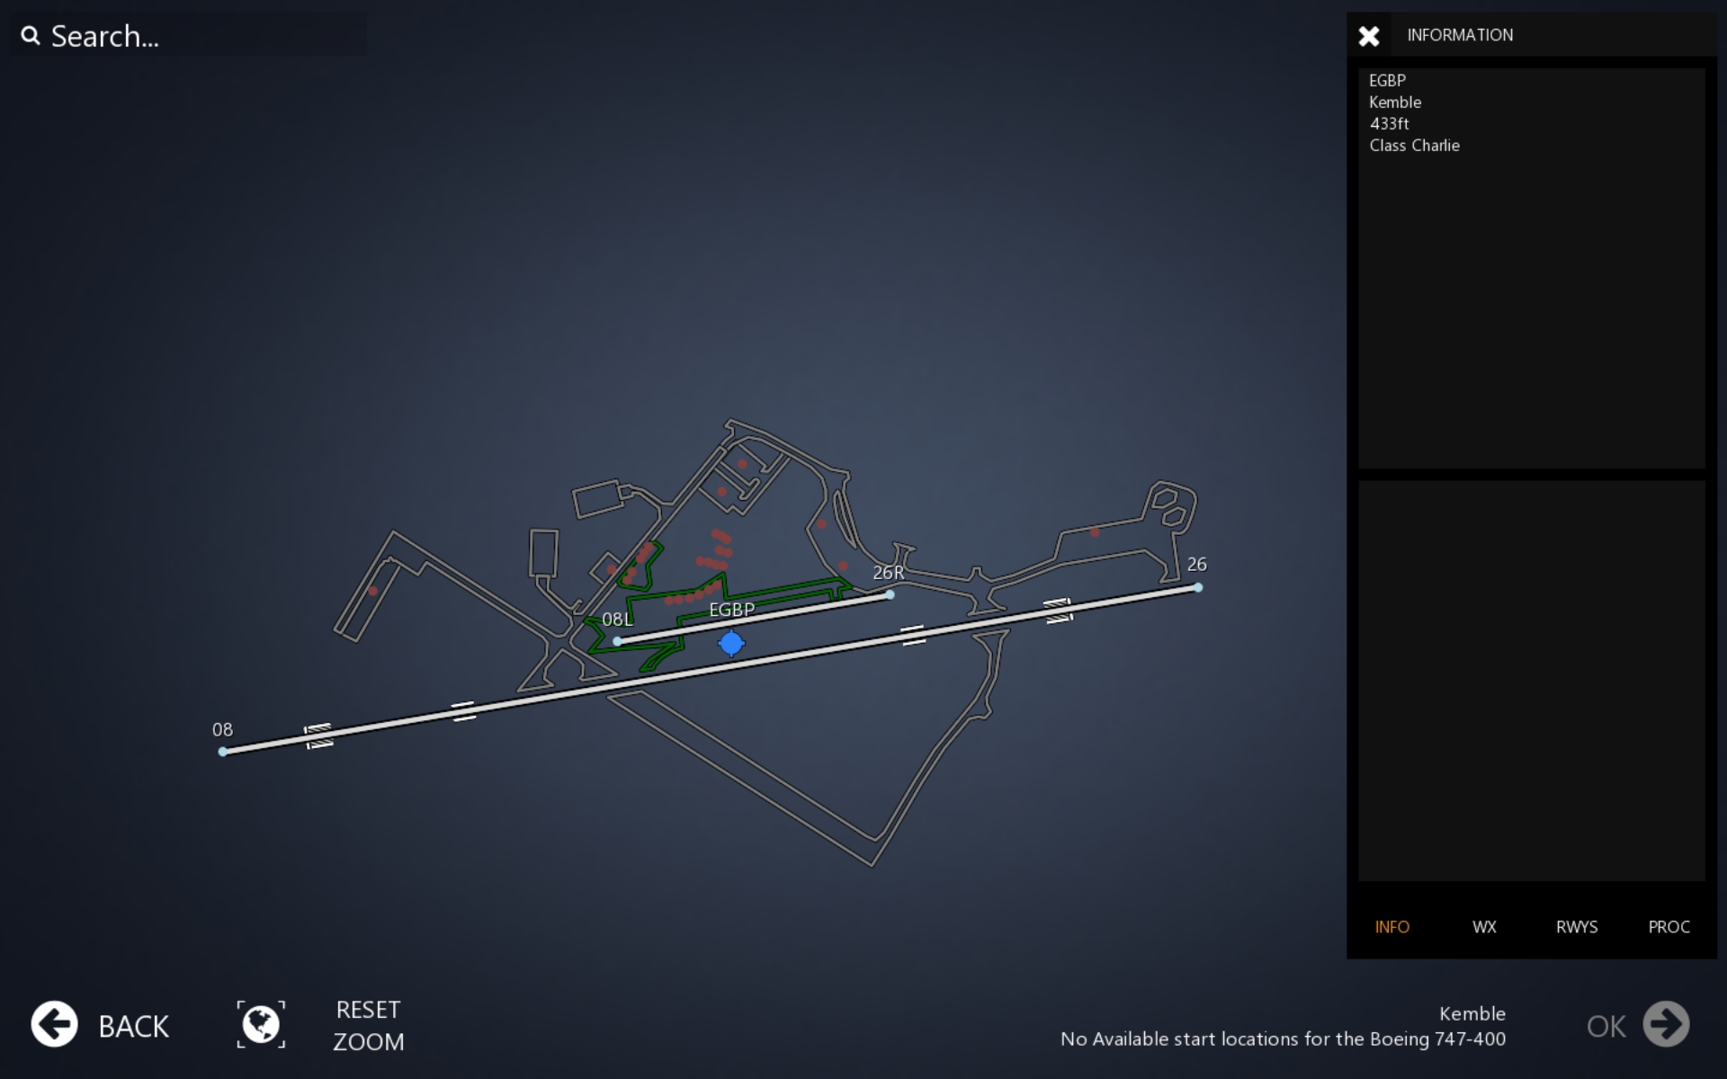Click the OK text label
Screen dimensions: 1727x1079
[1606, 1026]
